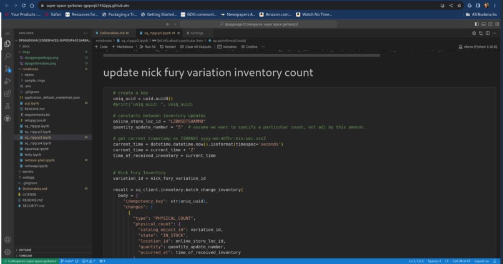Viewport: 503px width, 264px height.
Task: Expand the secrets folder
Action: point(27,171)
